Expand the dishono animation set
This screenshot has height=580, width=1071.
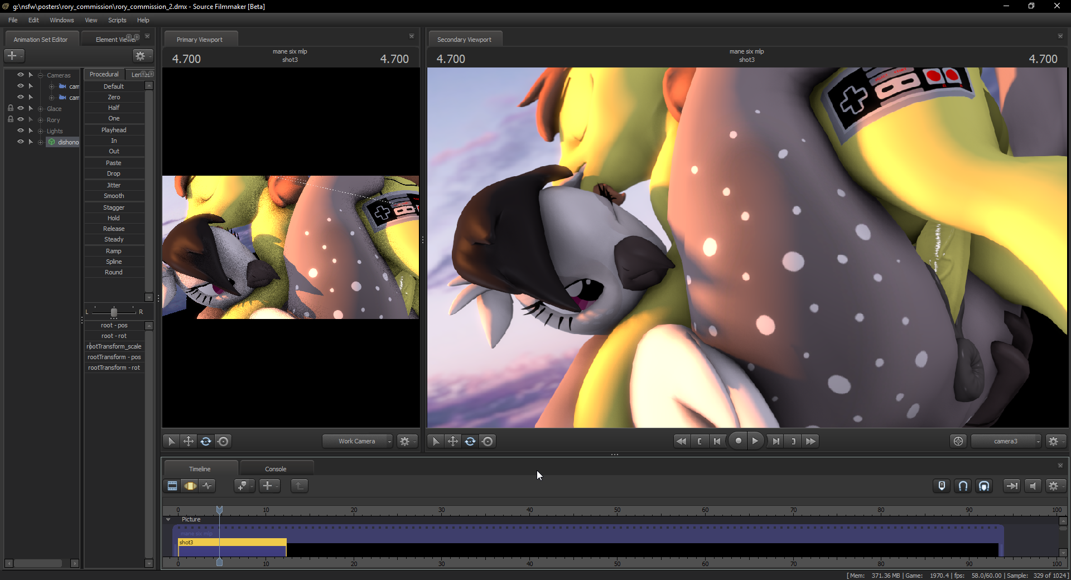(40, 142)
